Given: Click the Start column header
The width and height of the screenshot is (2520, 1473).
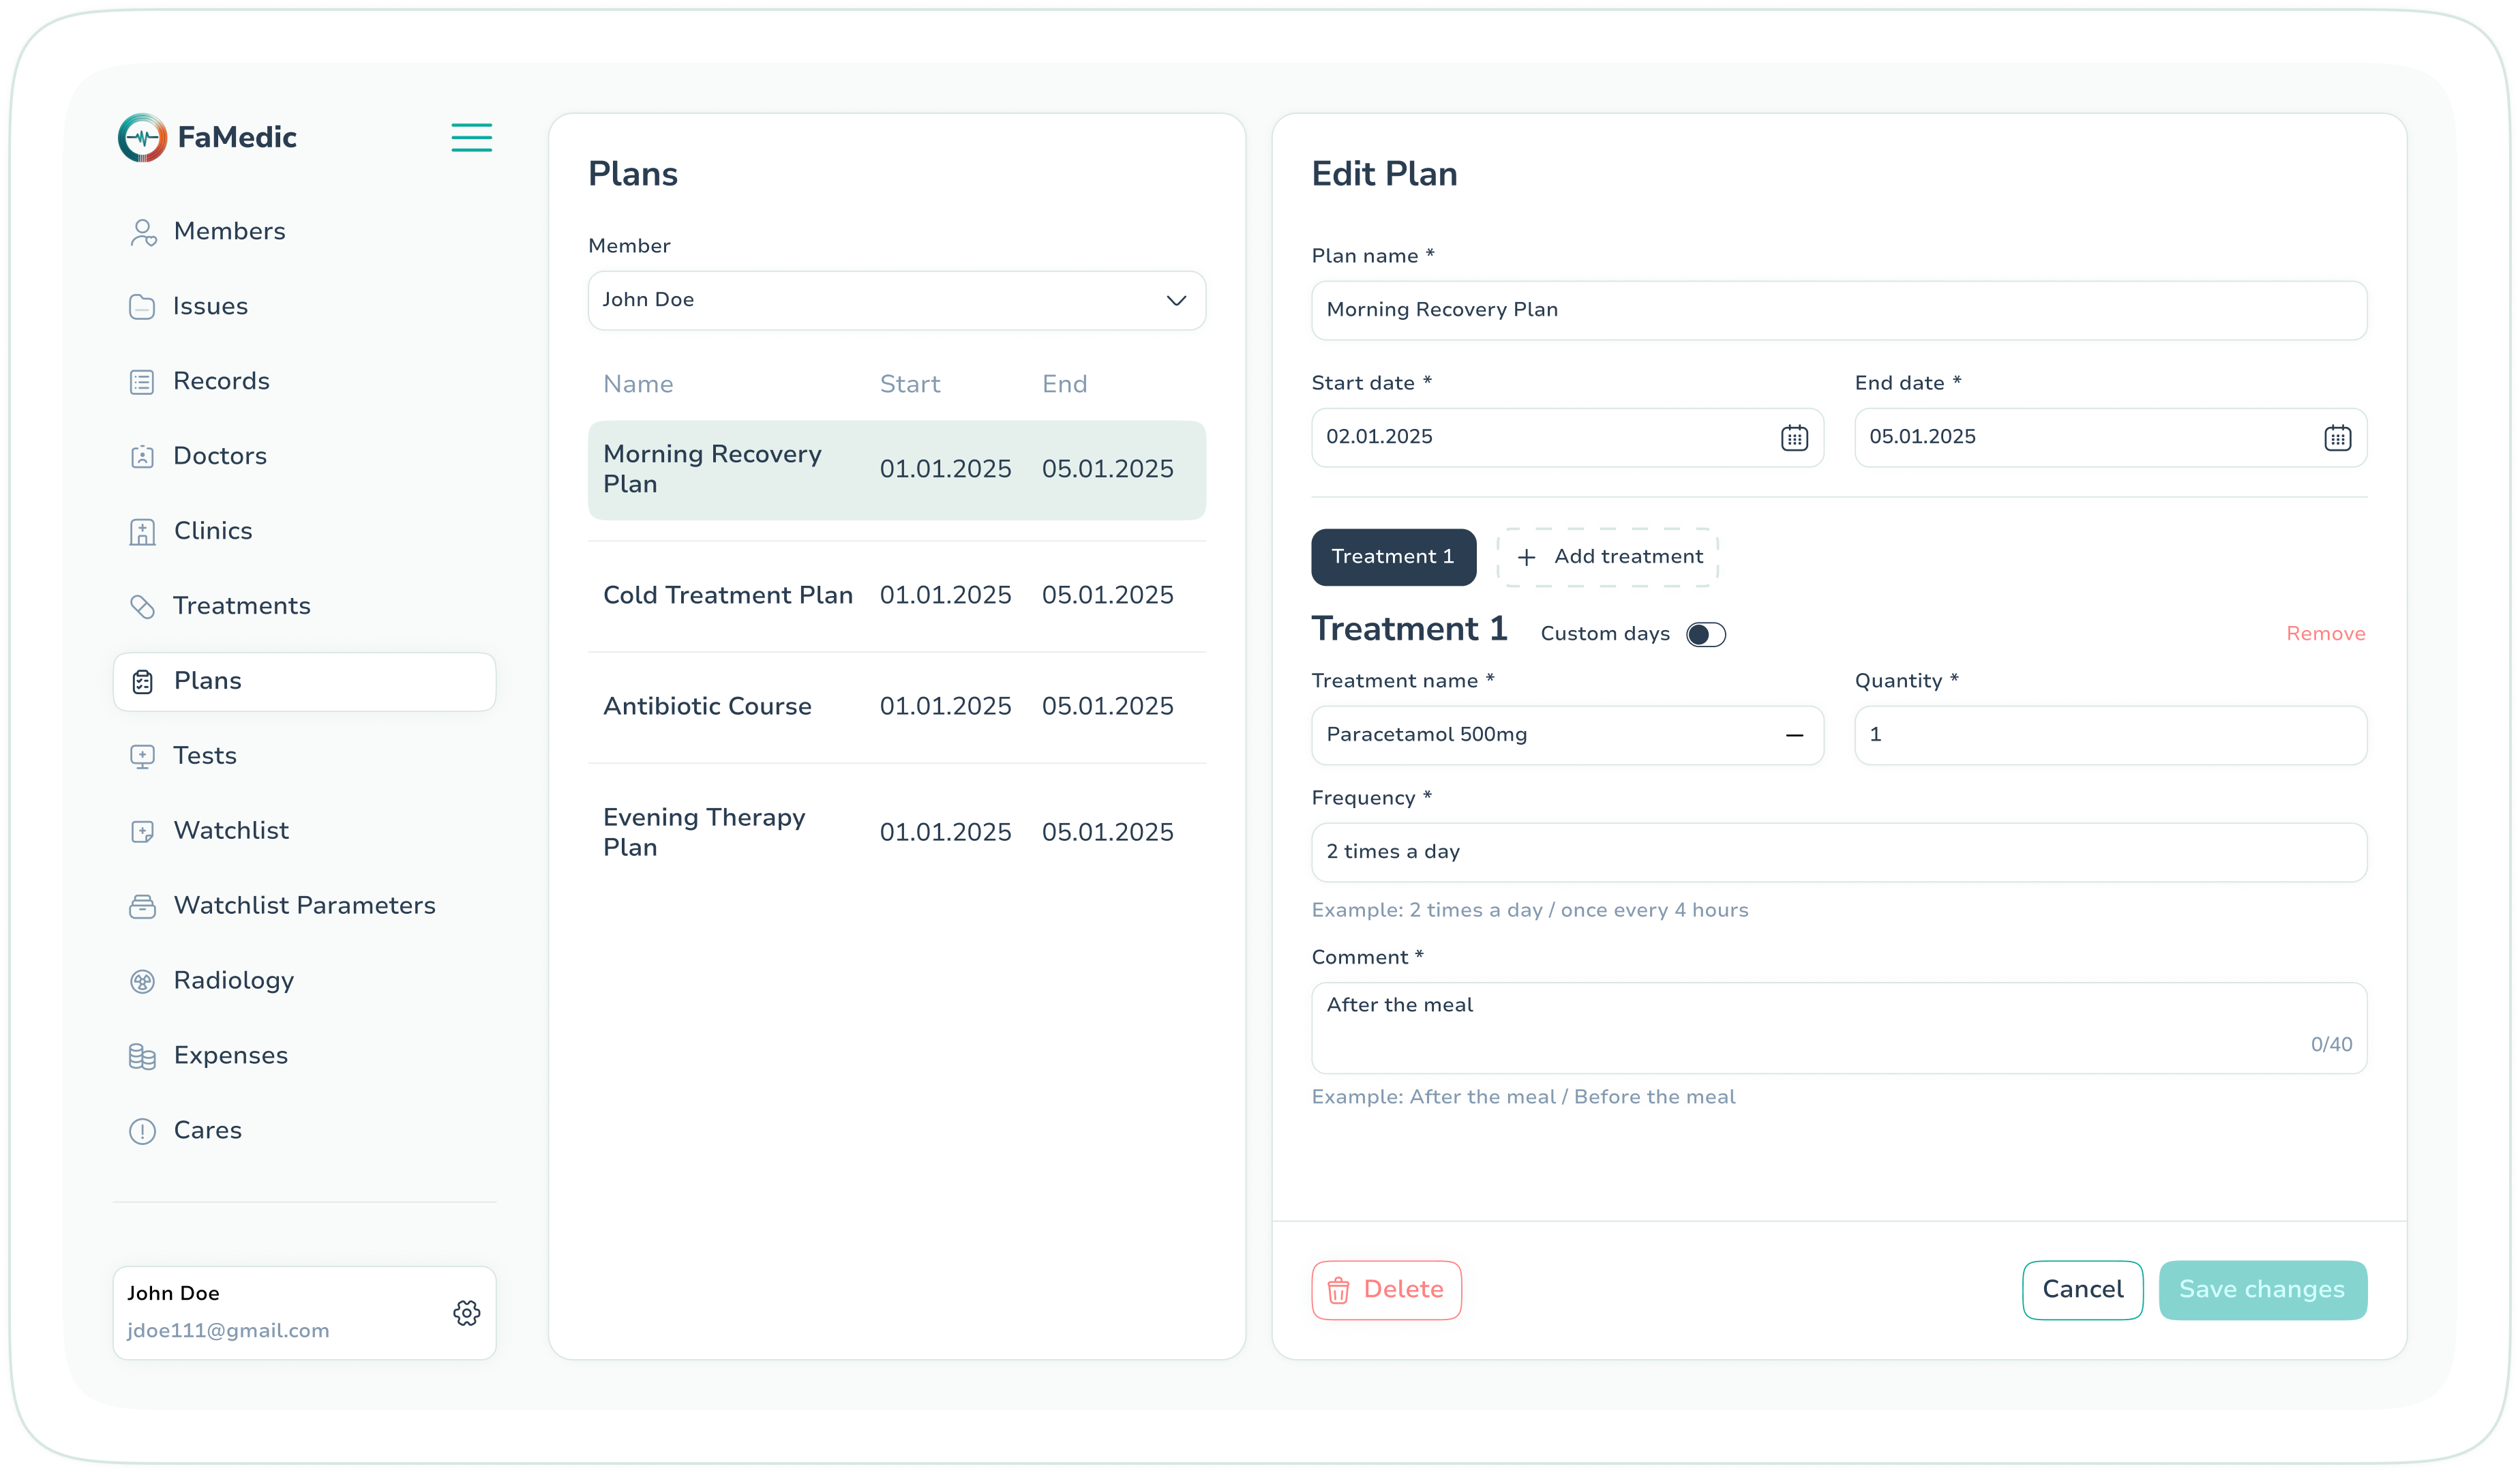Looking at the screenshot, I should [910, 385].
